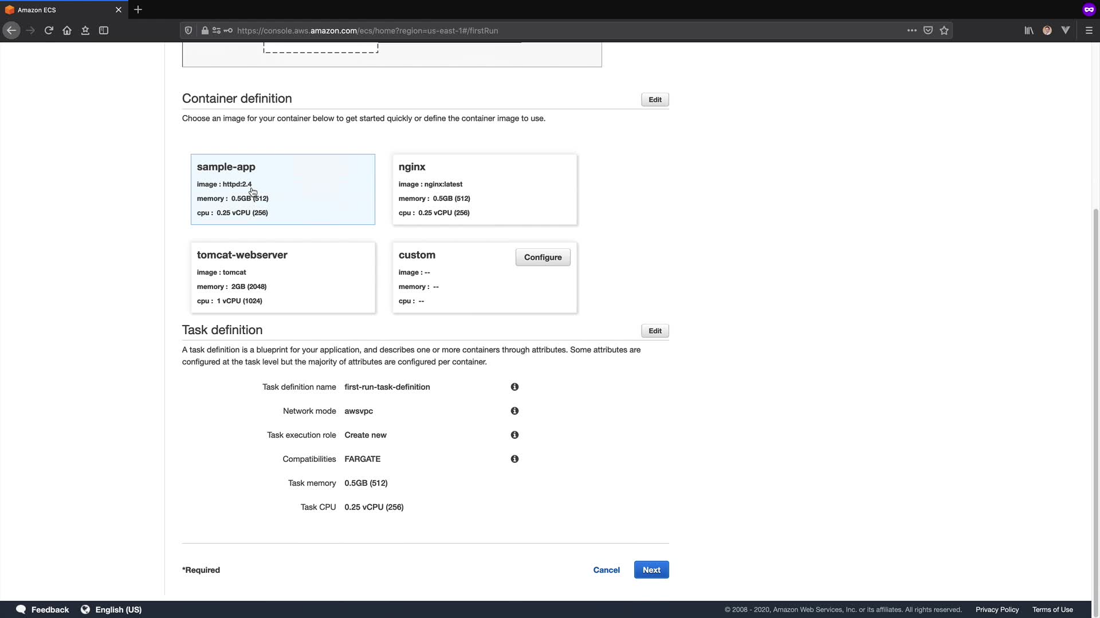
Task: Save page to Pocket icon
Action: (928, 30)
